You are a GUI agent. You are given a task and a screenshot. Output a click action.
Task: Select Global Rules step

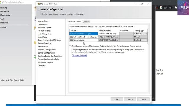(43, 24)
